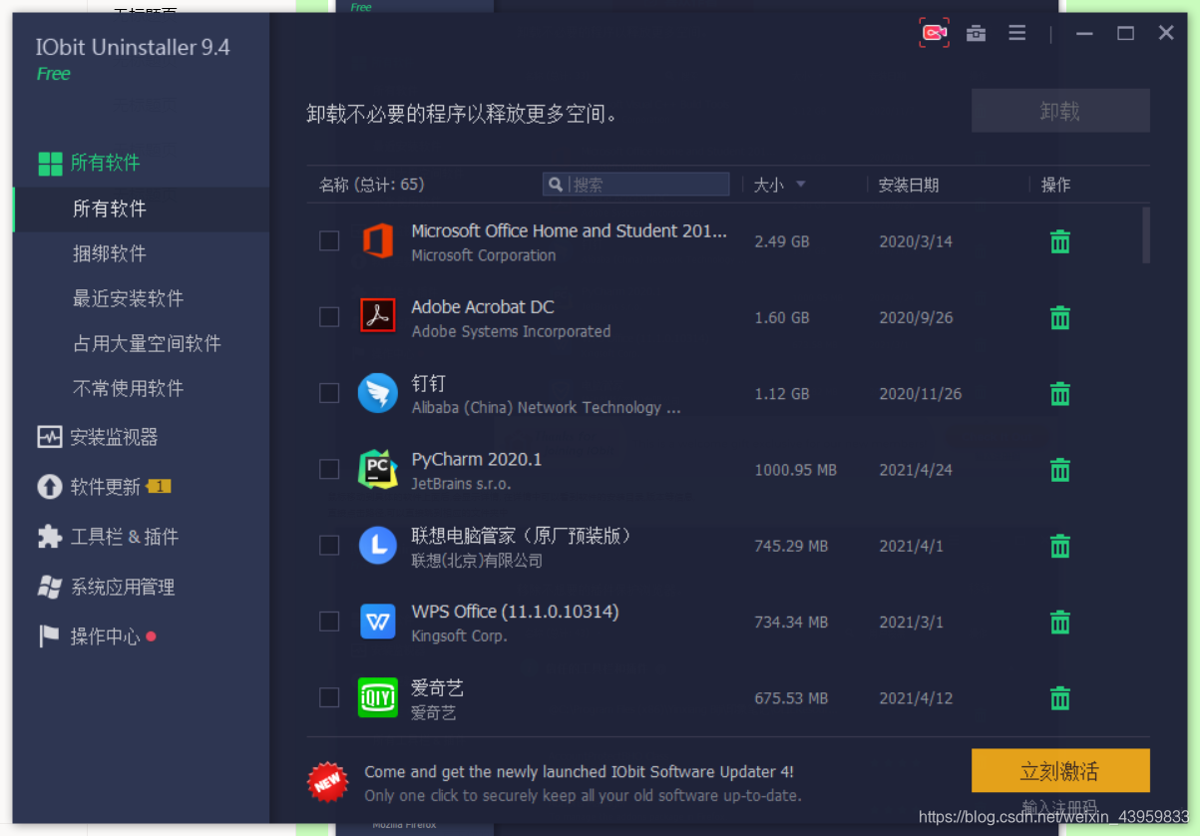Sort by the 安装日期 column header
This screenshot has height=836, width=1200.
pyautogui.click(x=908, y=185)
